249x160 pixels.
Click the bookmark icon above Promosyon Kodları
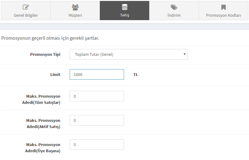pos(224,7)
